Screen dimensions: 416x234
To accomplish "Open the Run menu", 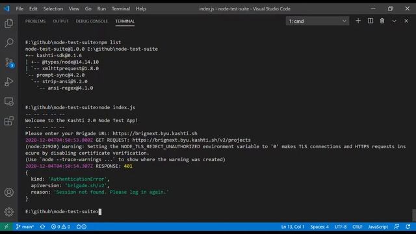I will click(x=101, y=8).
